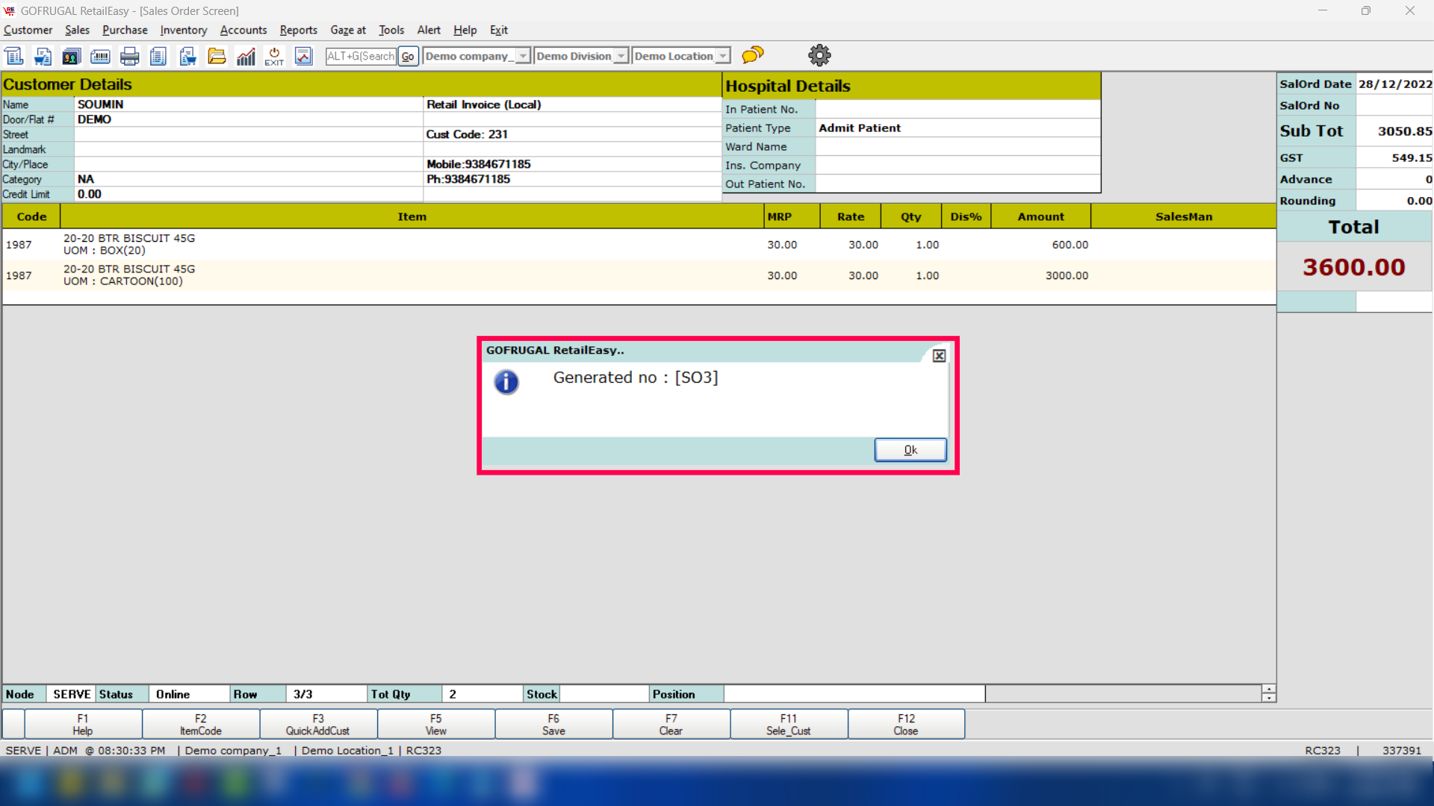Click the bar chart growth icon
This screenshot has height=806, width=1434.
click(x=246, y=56)
